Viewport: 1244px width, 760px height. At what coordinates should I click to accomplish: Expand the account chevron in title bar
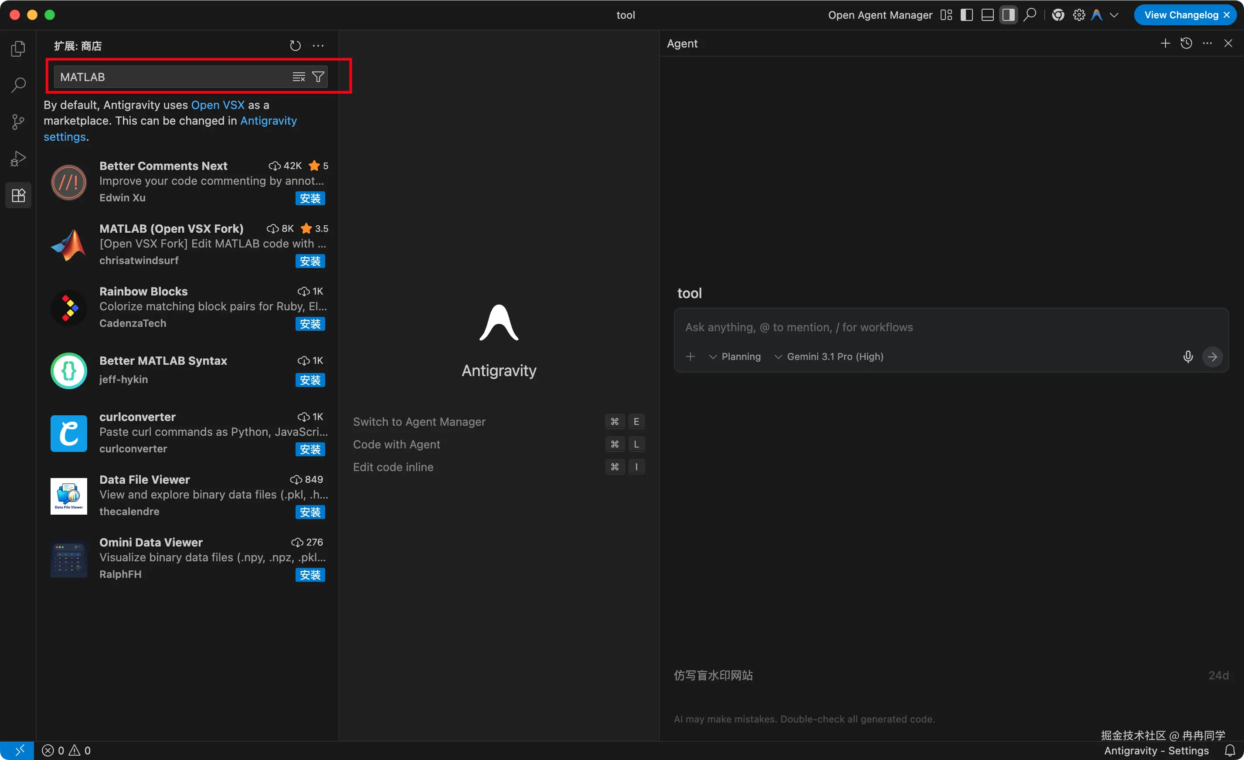coord(1114,15)
